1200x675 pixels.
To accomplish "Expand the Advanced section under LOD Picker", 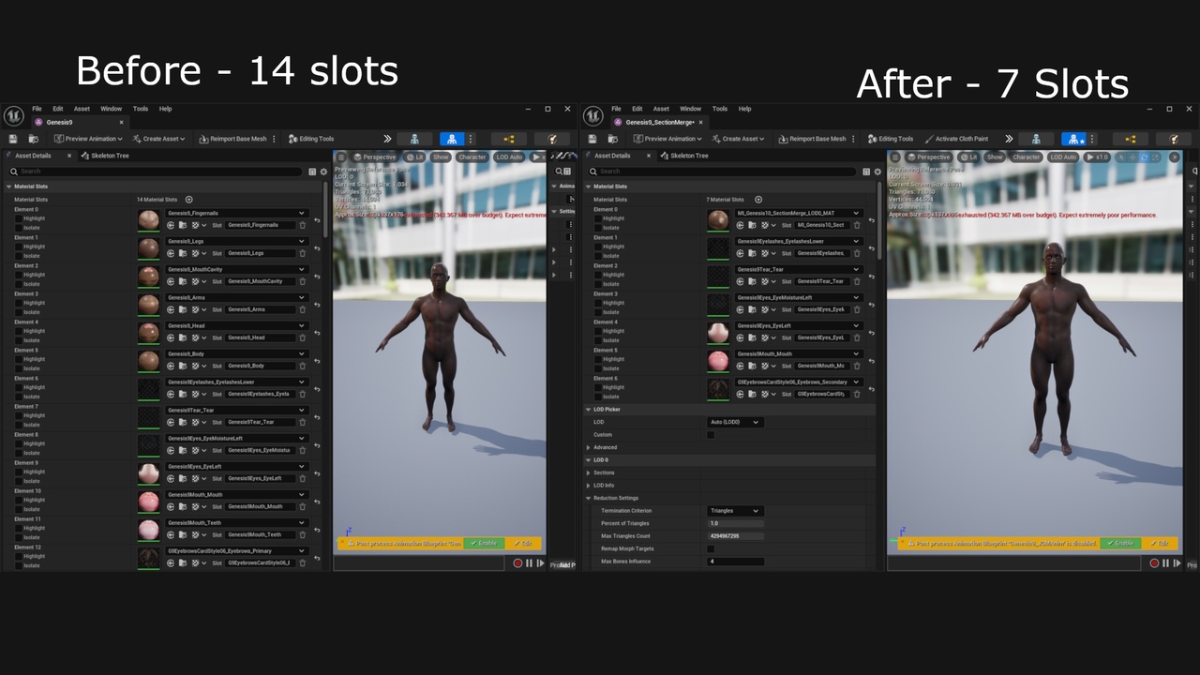I will 589,447.
